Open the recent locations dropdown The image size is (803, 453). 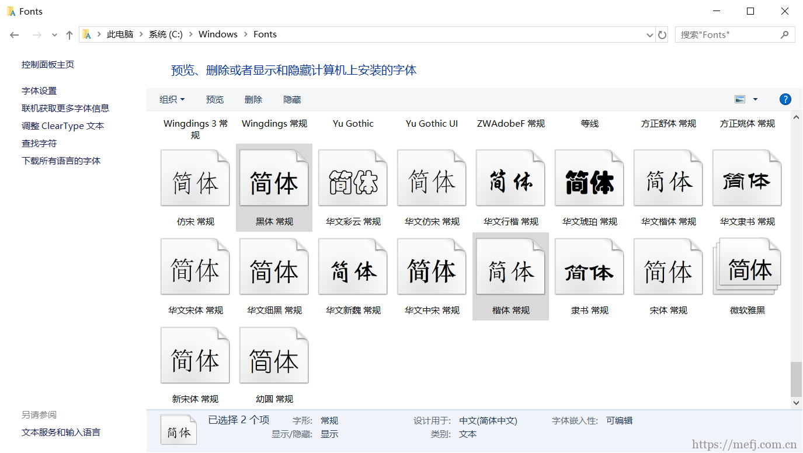[54, 35]
